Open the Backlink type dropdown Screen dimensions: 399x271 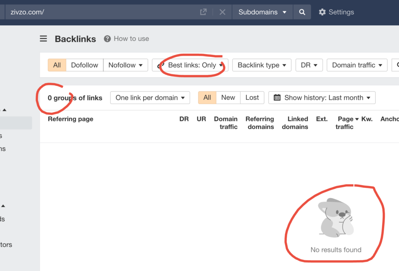[261, 65]
